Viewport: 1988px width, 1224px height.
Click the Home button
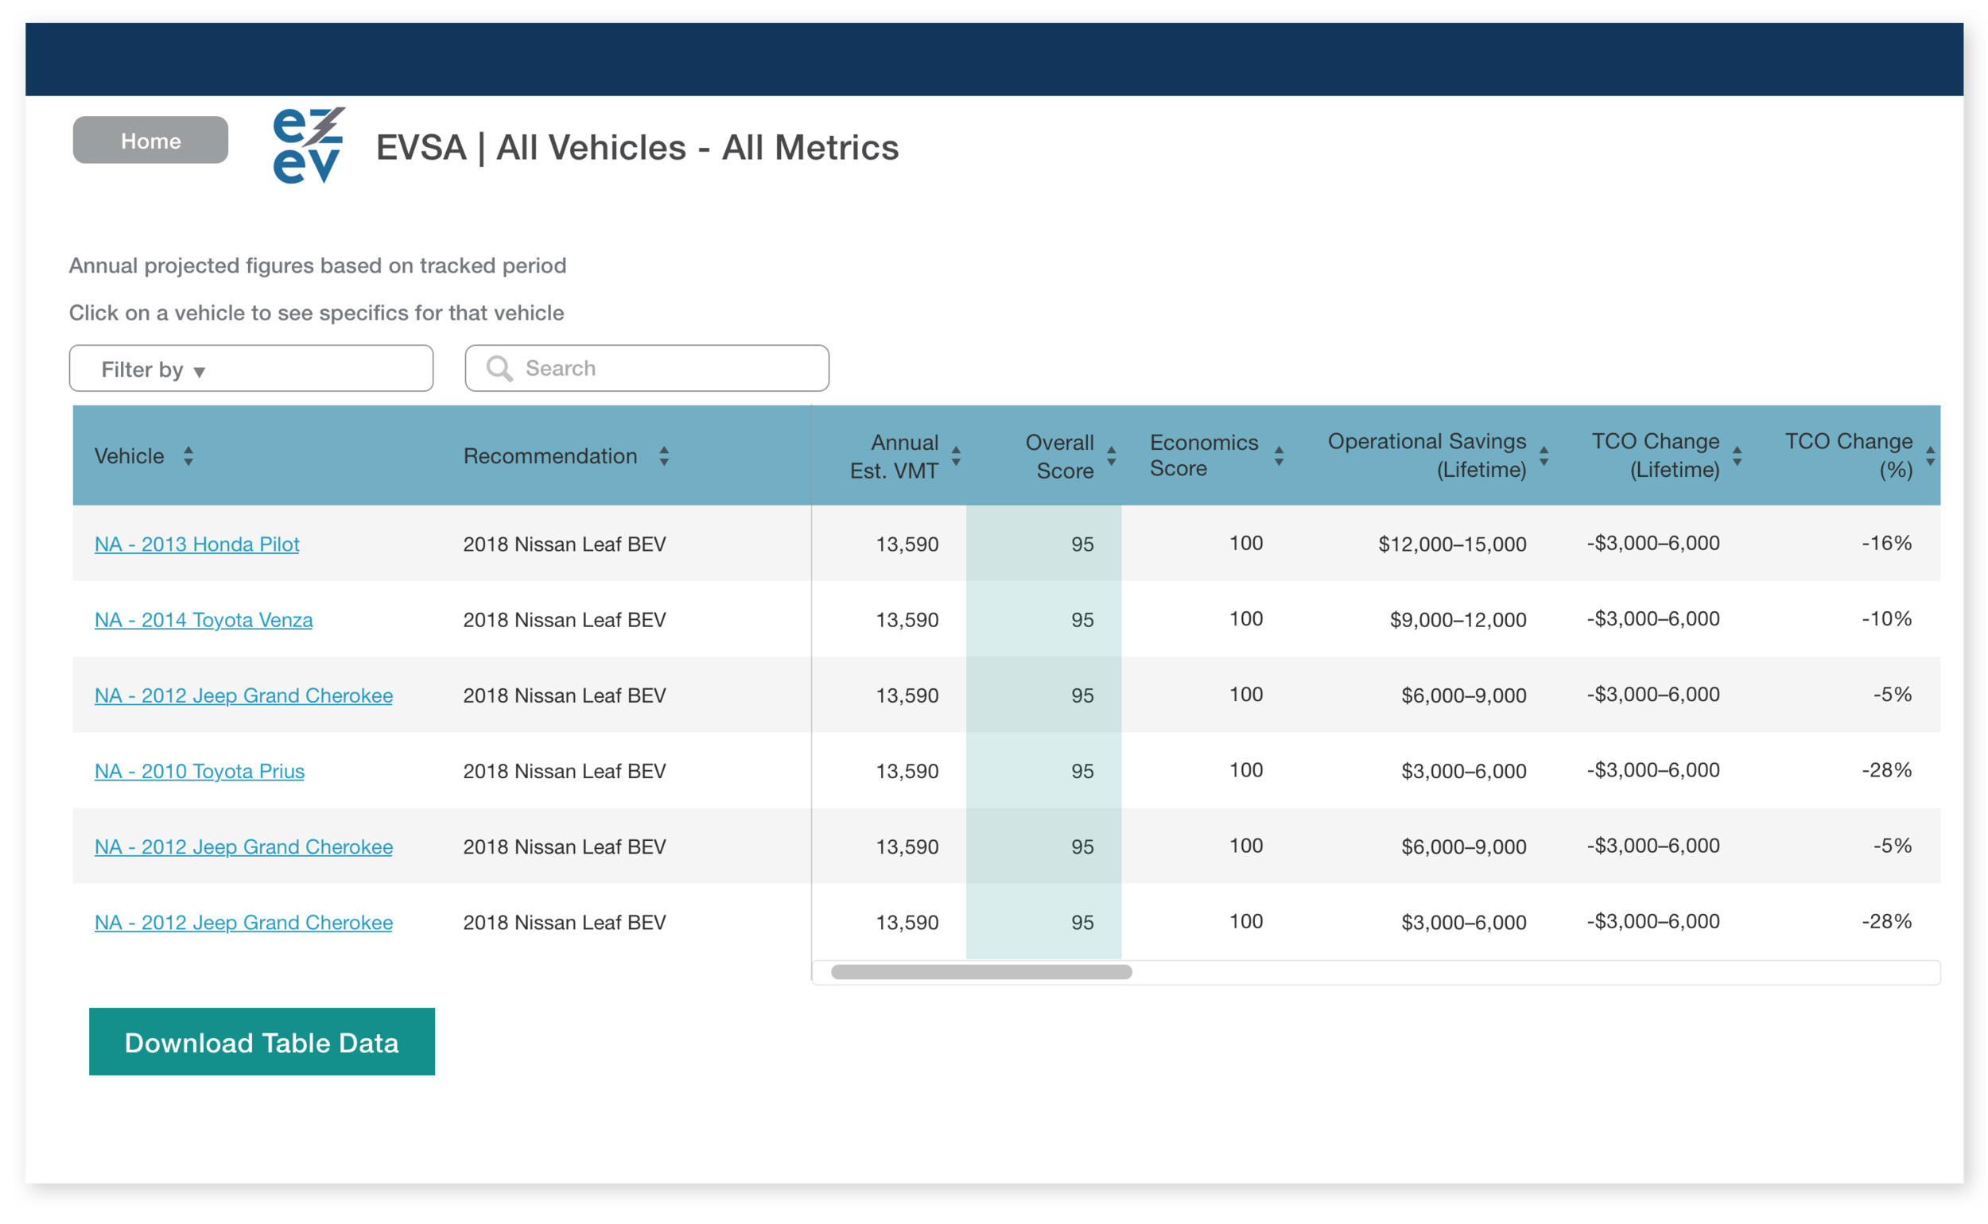[150, 140]
